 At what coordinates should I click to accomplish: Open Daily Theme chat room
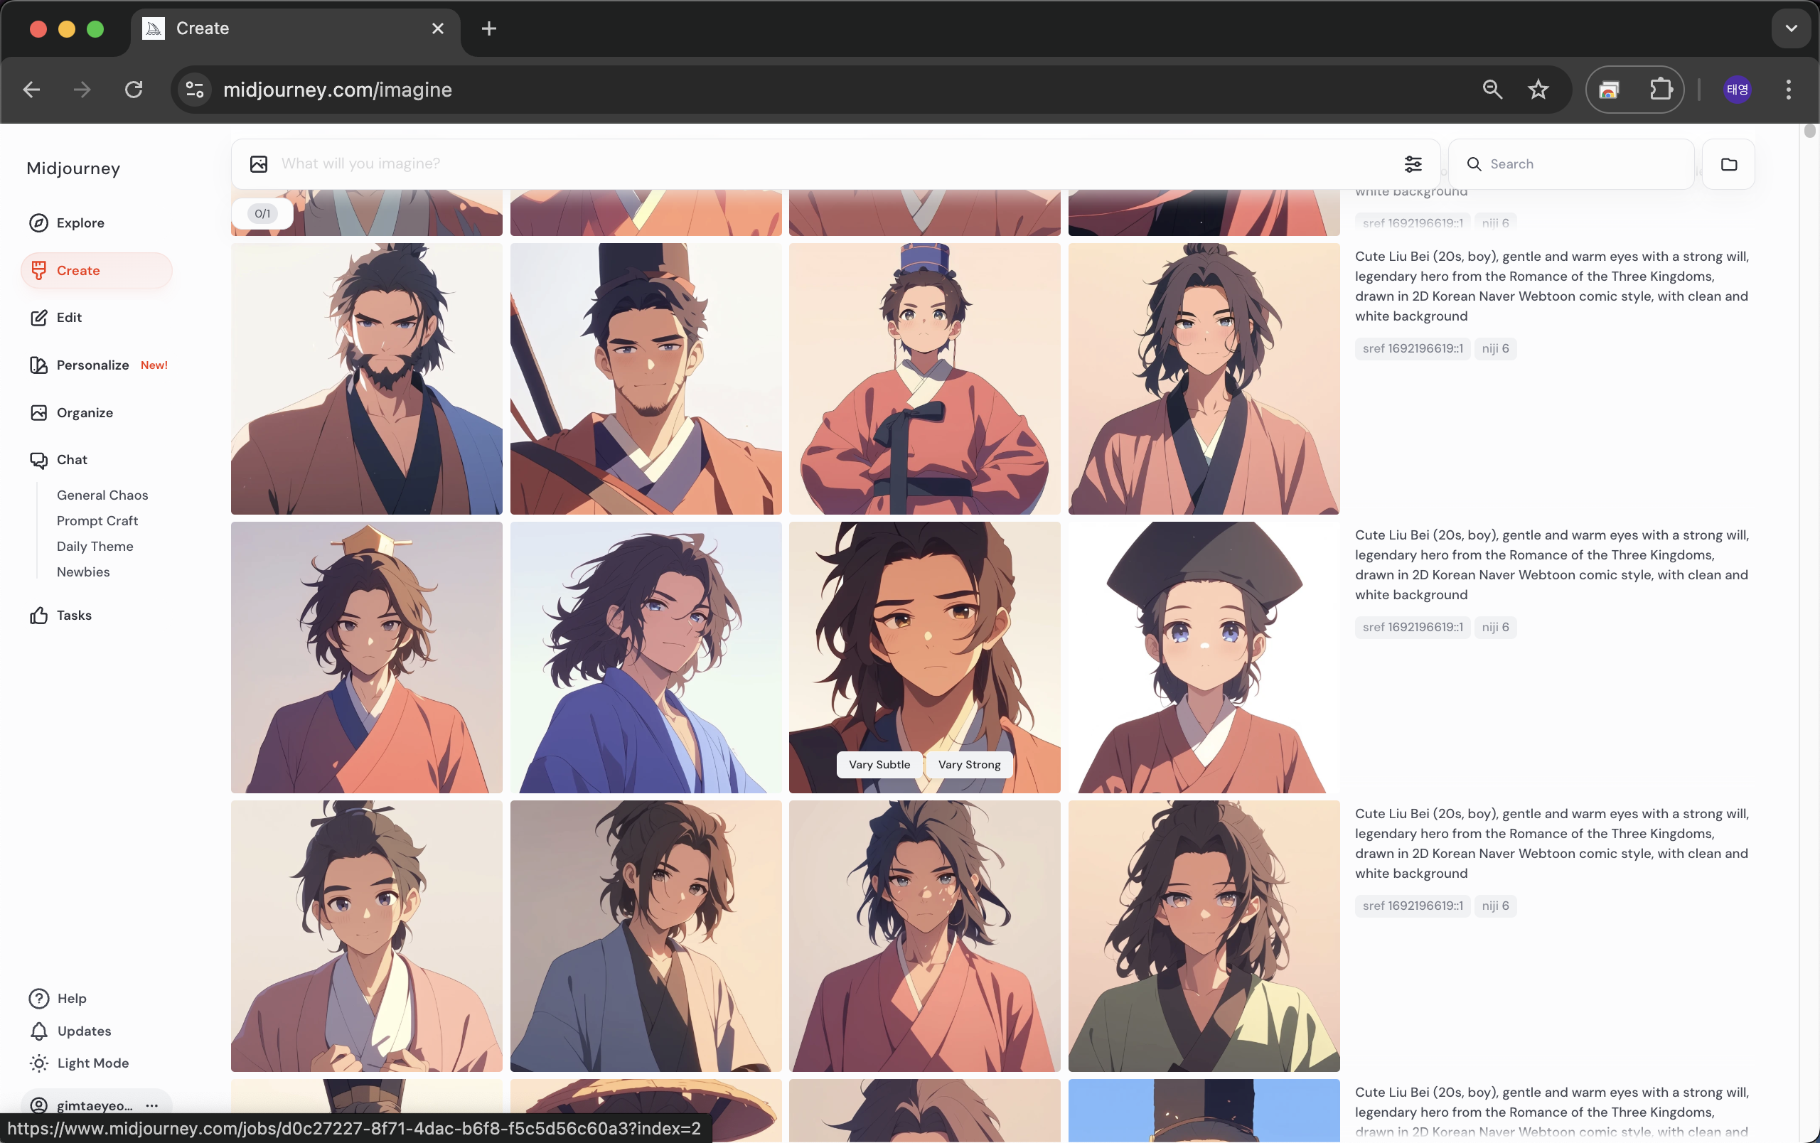95,546
